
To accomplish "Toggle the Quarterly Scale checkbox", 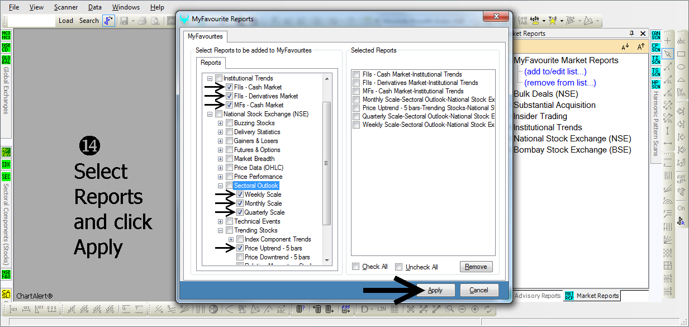I will coord(240,212).
